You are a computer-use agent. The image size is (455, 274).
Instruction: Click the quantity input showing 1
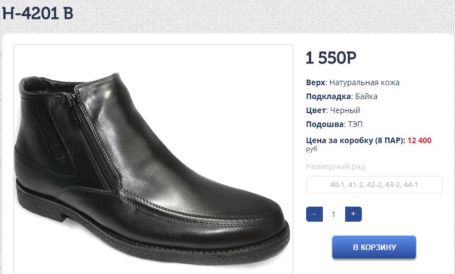(x=333, y=214)
